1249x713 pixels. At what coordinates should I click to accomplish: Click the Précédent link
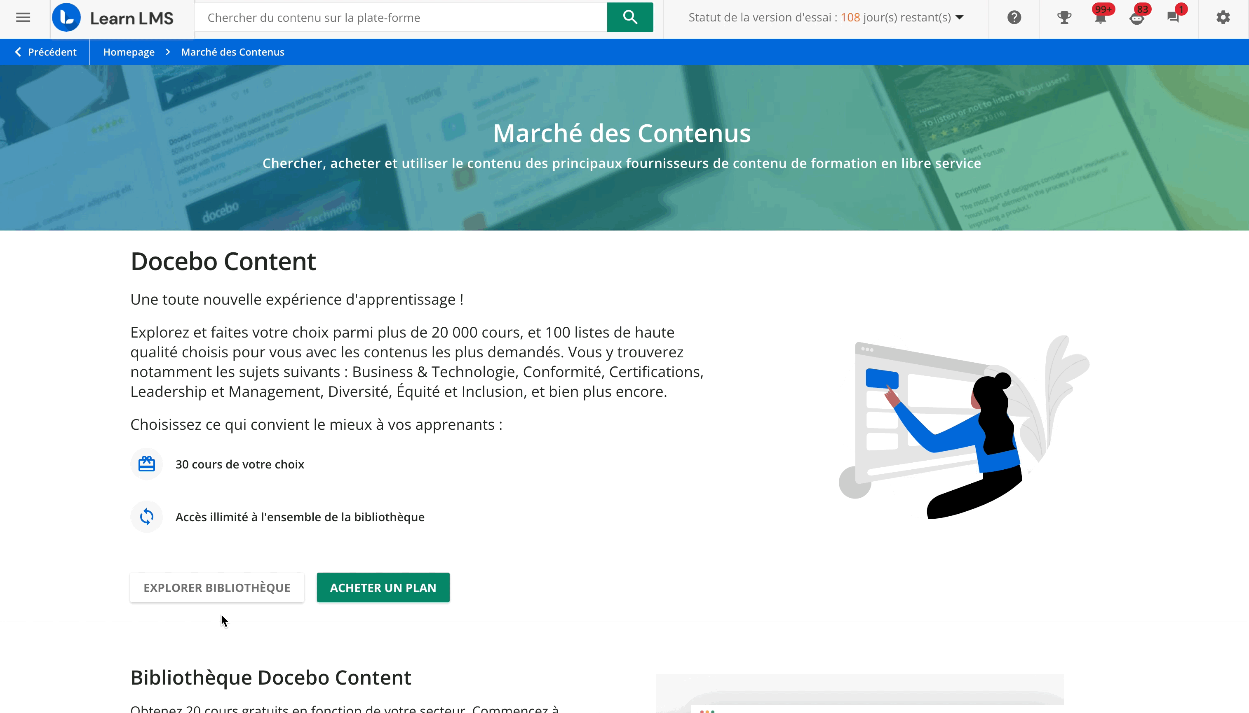[x=52, y=51]
